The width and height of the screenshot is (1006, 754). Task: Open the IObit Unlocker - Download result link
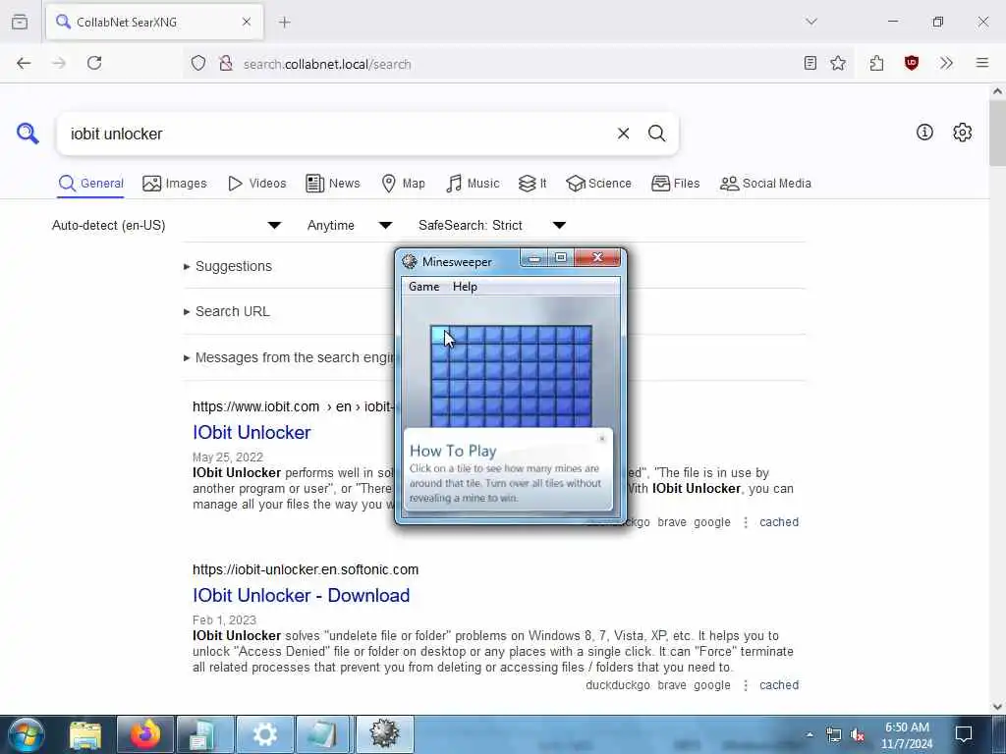point(301,596)
